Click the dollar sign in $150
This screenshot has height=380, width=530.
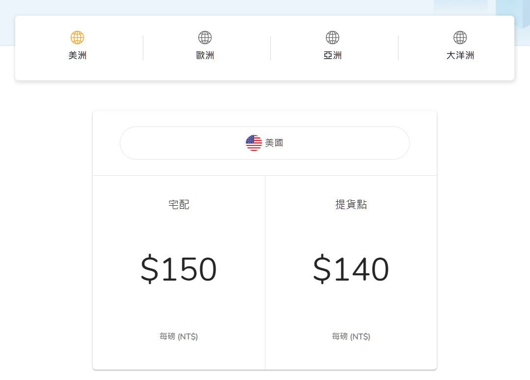pyautogui.click(x=150, y=269)
